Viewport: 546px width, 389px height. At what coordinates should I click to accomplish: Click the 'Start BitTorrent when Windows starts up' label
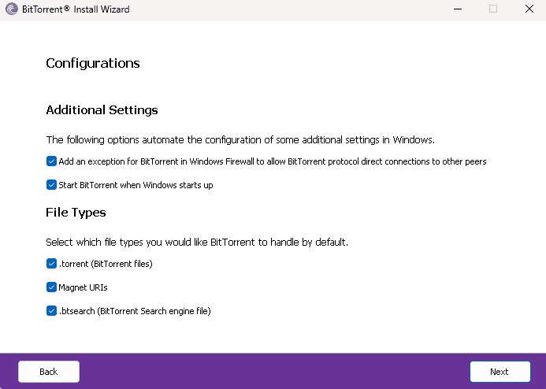136,185
